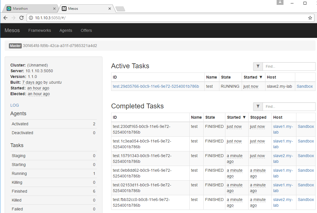Open Sandbox for task test.15791343
The height and width of the screenshot is (213, 317).
click(x=306, y=156)
